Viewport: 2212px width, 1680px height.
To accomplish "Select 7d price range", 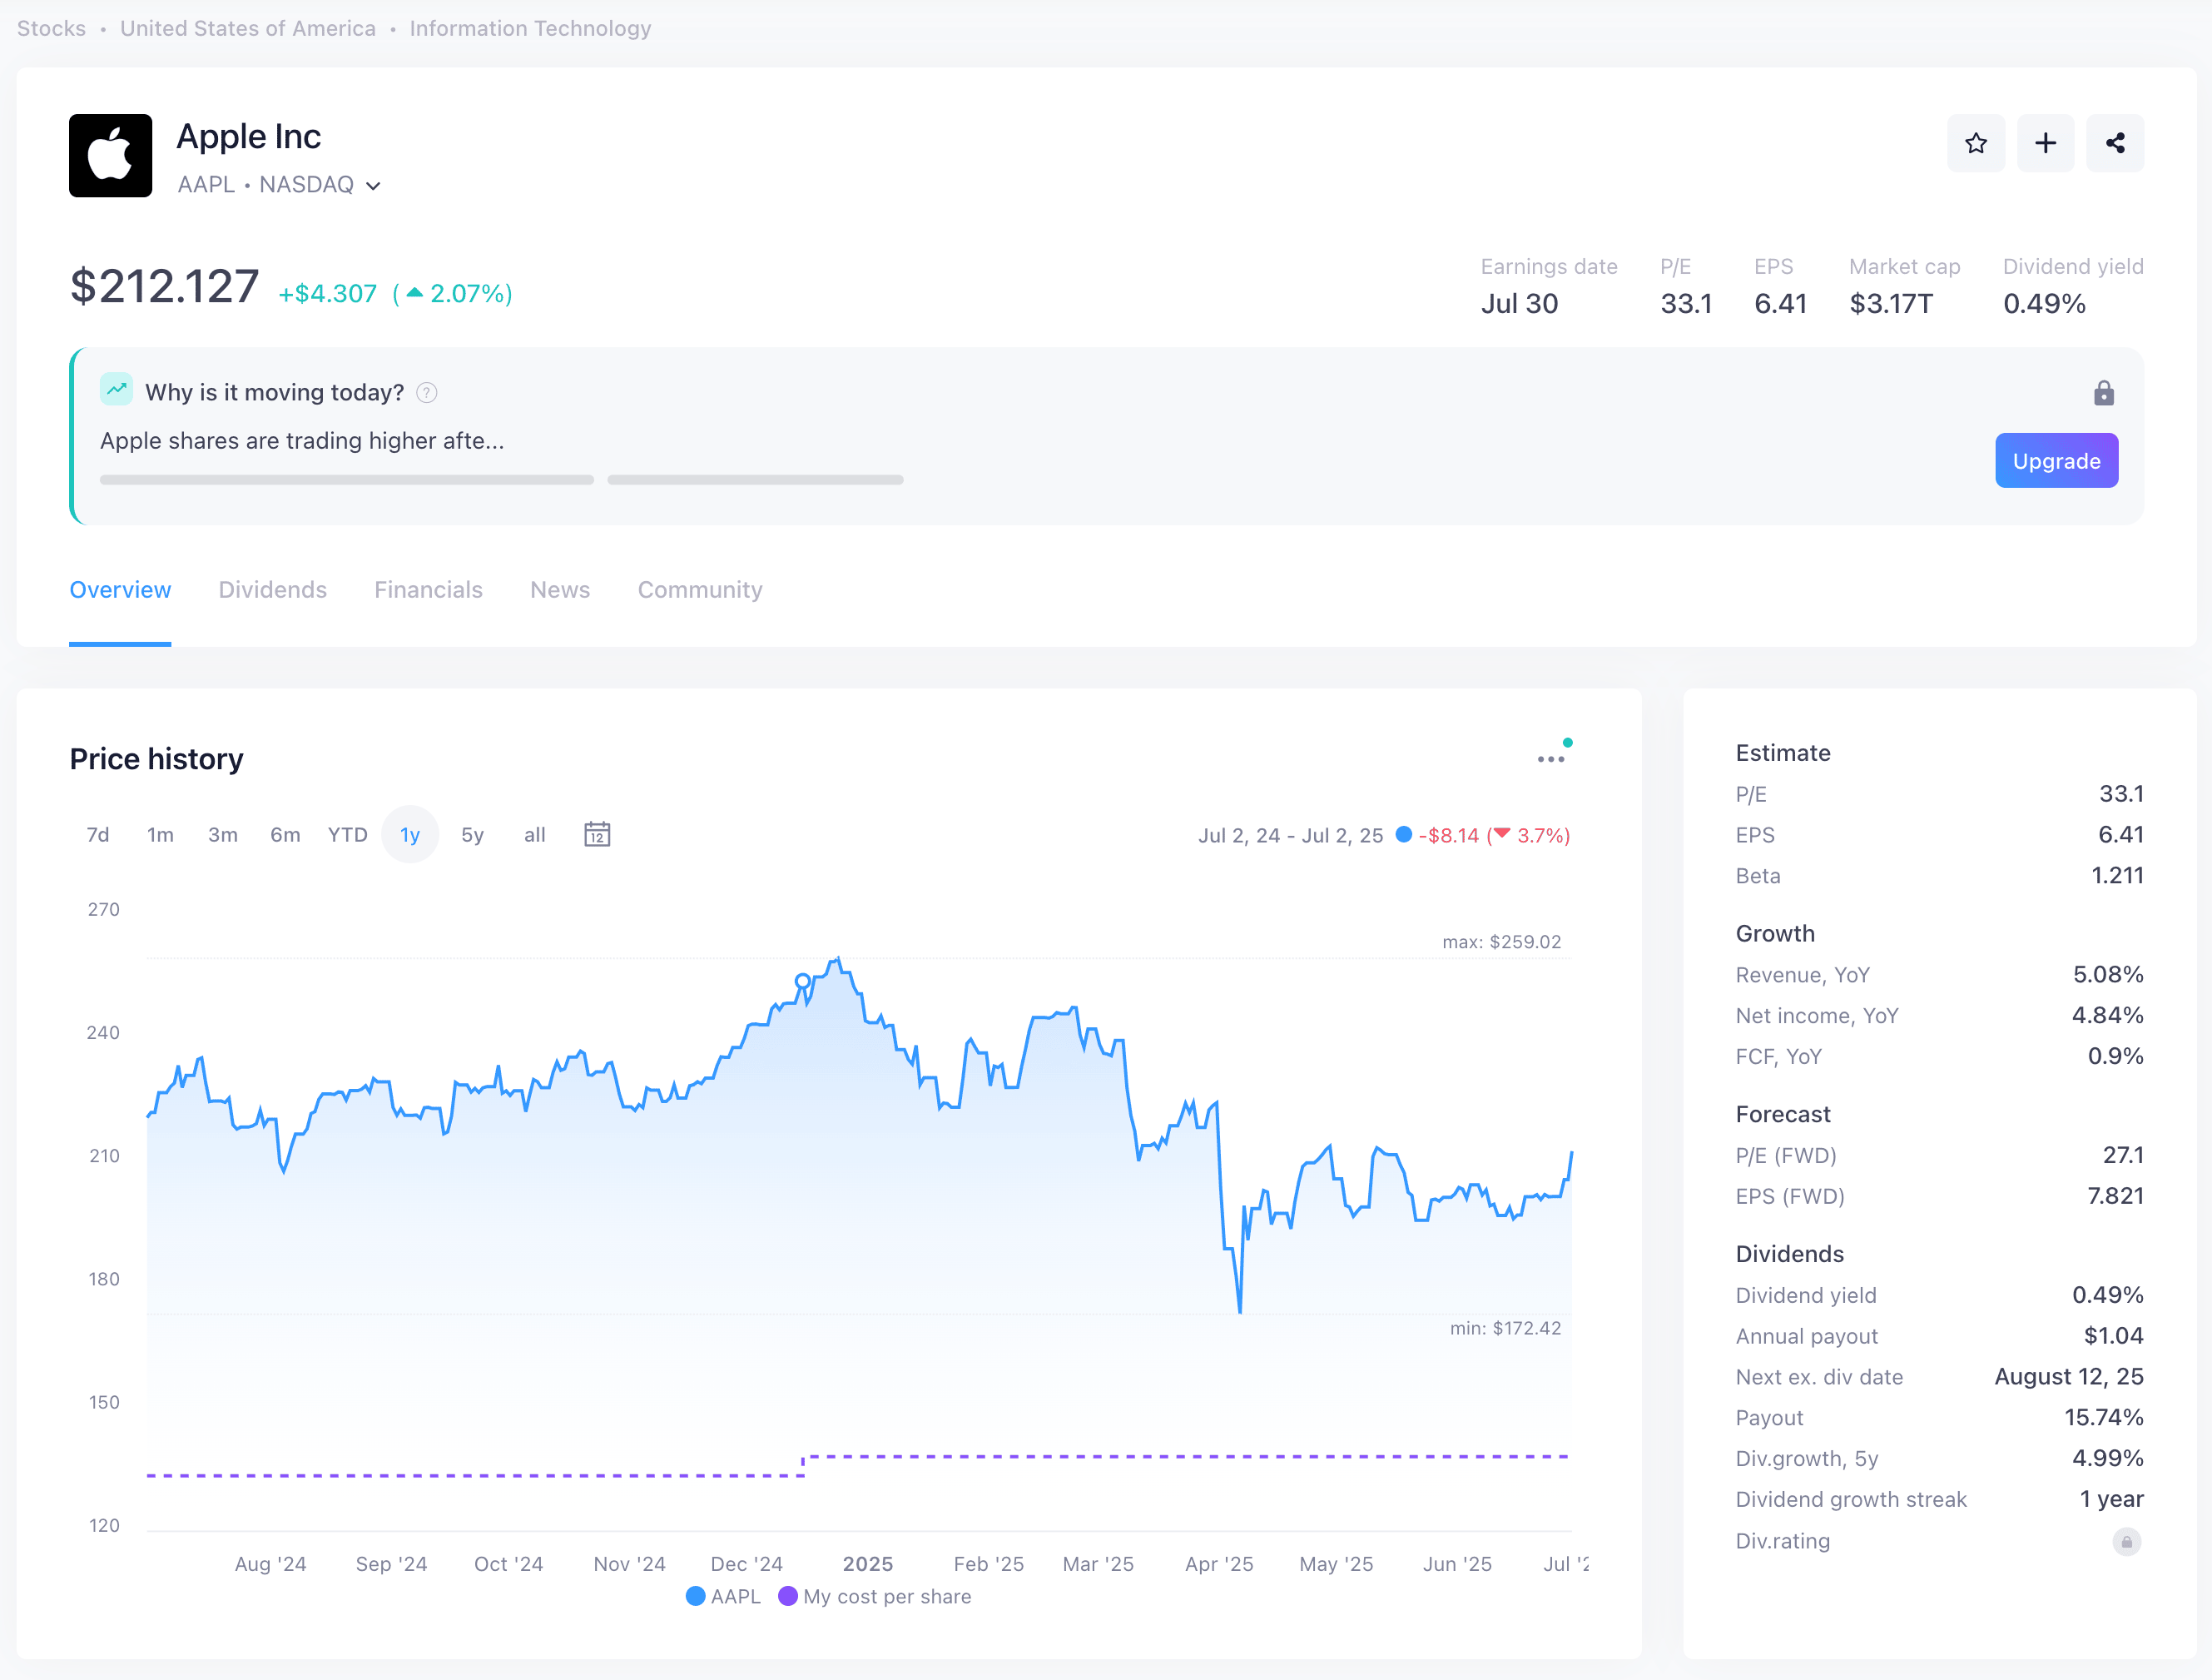I will tap(98, 833).
